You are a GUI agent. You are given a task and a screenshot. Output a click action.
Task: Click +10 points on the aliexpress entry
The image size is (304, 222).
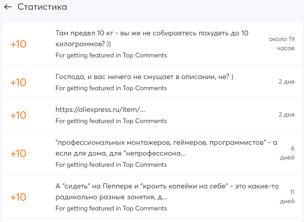point(18,115)
